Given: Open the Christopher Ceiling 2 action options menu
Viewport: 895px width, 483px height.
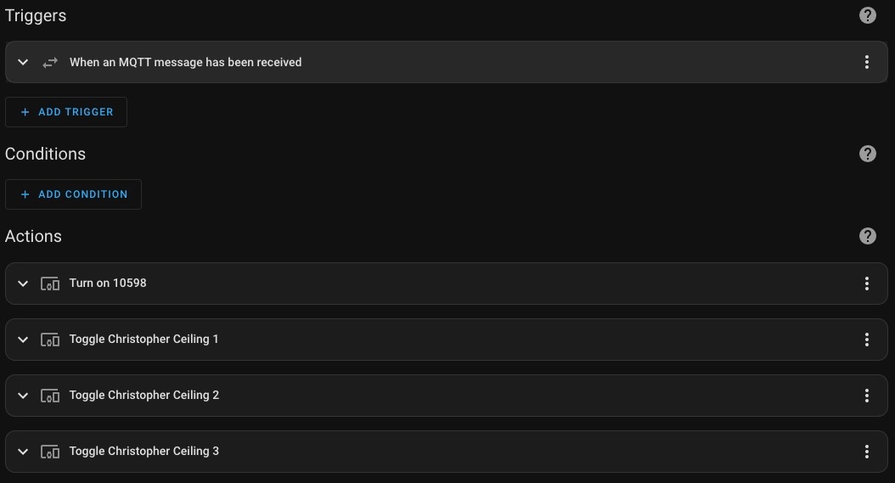Looking at the screenshot, I should 866,396.
